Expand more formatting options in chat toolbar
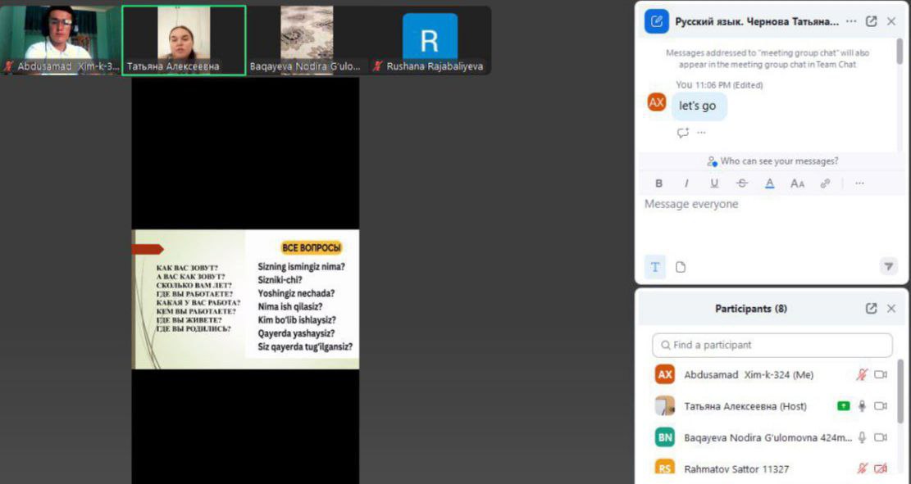The width and height of the screenshot is (911, 484). pyautogui.click(x=859, y=183)
